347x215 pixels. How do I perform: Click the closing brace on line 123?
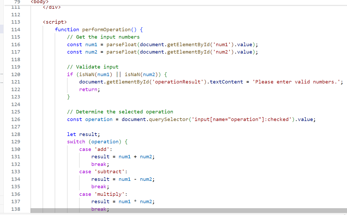coord(69,97)
